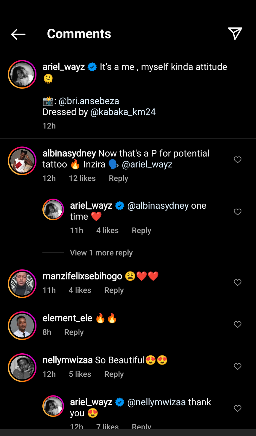Tap heart on nellymwizaa's 'So Beautiful' comment

pos(238,367)
